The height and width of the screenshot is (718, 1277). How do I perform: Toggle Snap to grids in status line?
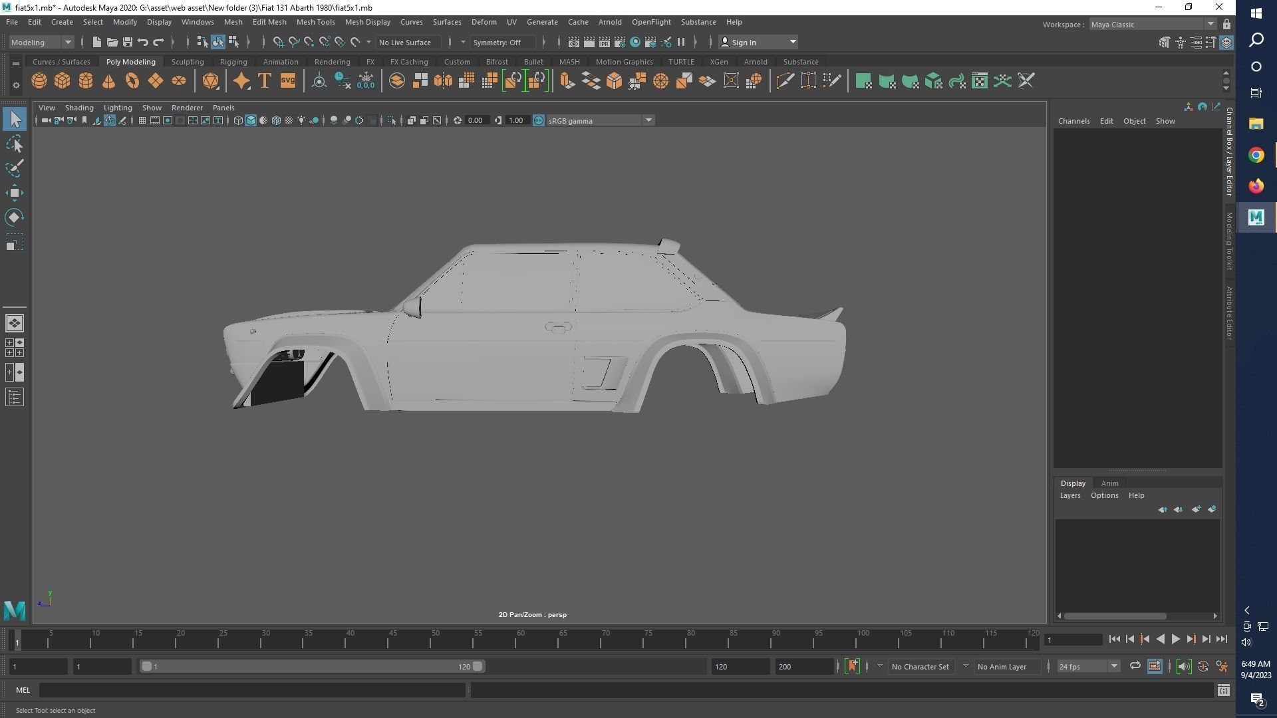279,43
